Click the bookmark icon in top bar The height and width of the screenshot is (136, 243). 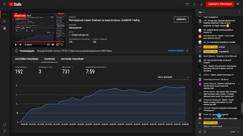click(194, 4)
